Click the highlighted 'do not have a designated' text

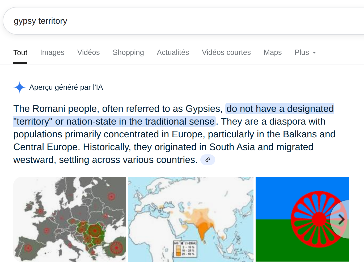(x=280, y=109)
